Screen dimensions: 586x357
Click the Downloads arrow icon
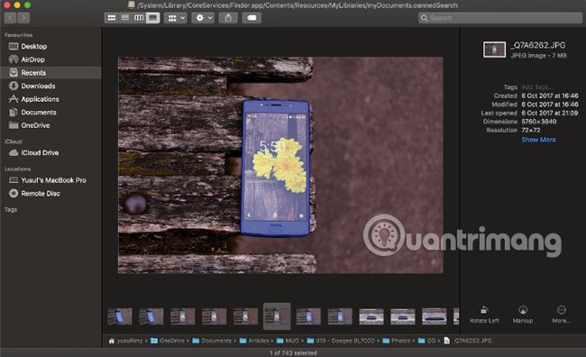(14, 86)
